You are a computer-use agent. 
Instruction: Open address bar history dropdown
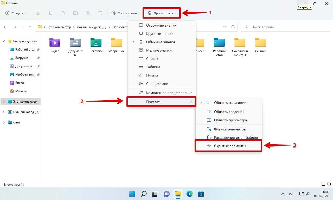tap(225, 27)
